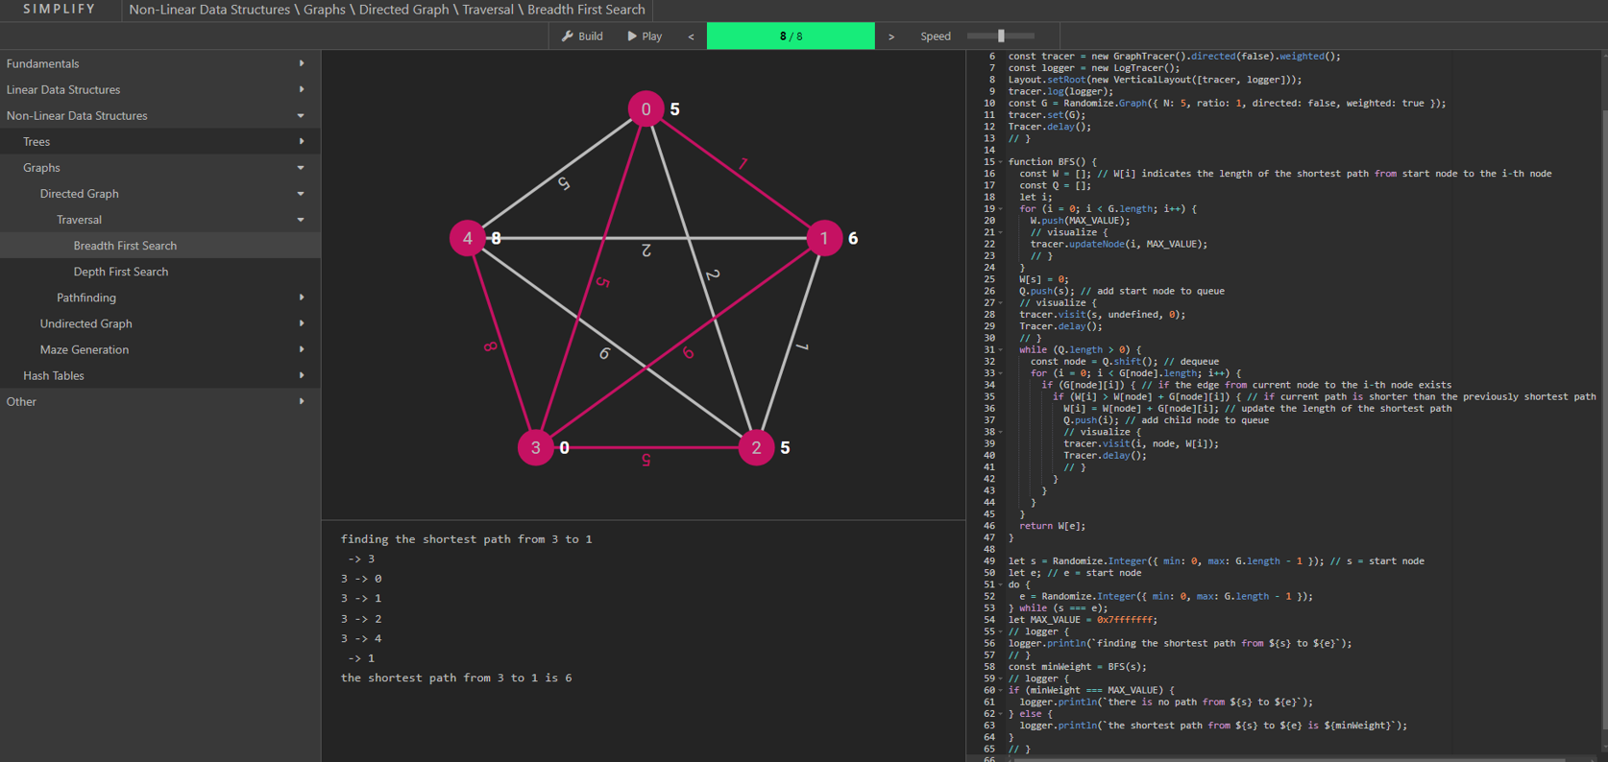Collapse the Traversal section
Screen dimensions: 1608x762
(x=159, y=219)
